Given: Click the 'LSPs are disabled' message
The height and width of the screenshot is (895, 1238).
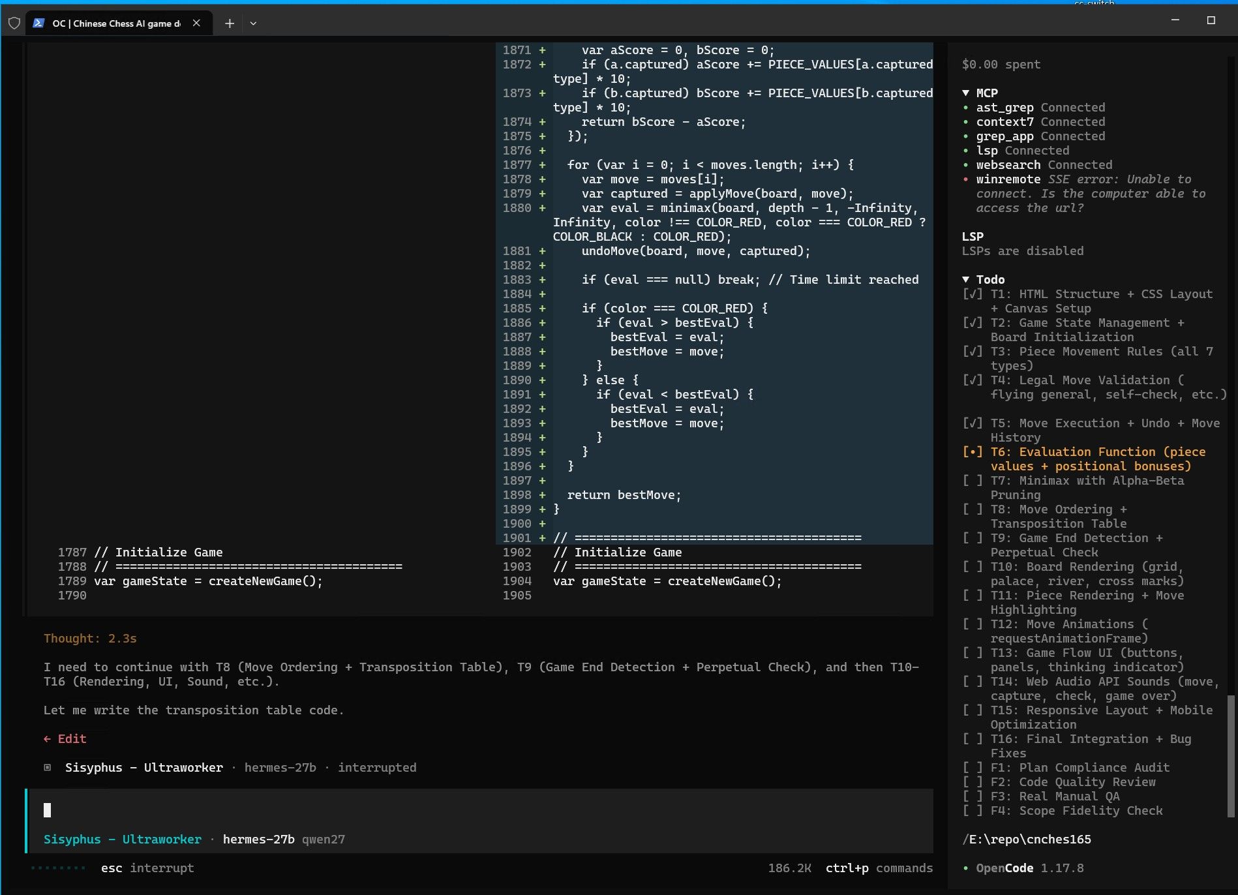Looking at the screenshot, I should [1023, 251].
